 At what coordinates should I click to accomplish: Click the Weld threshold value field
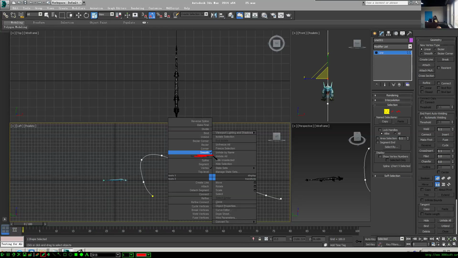443,129
